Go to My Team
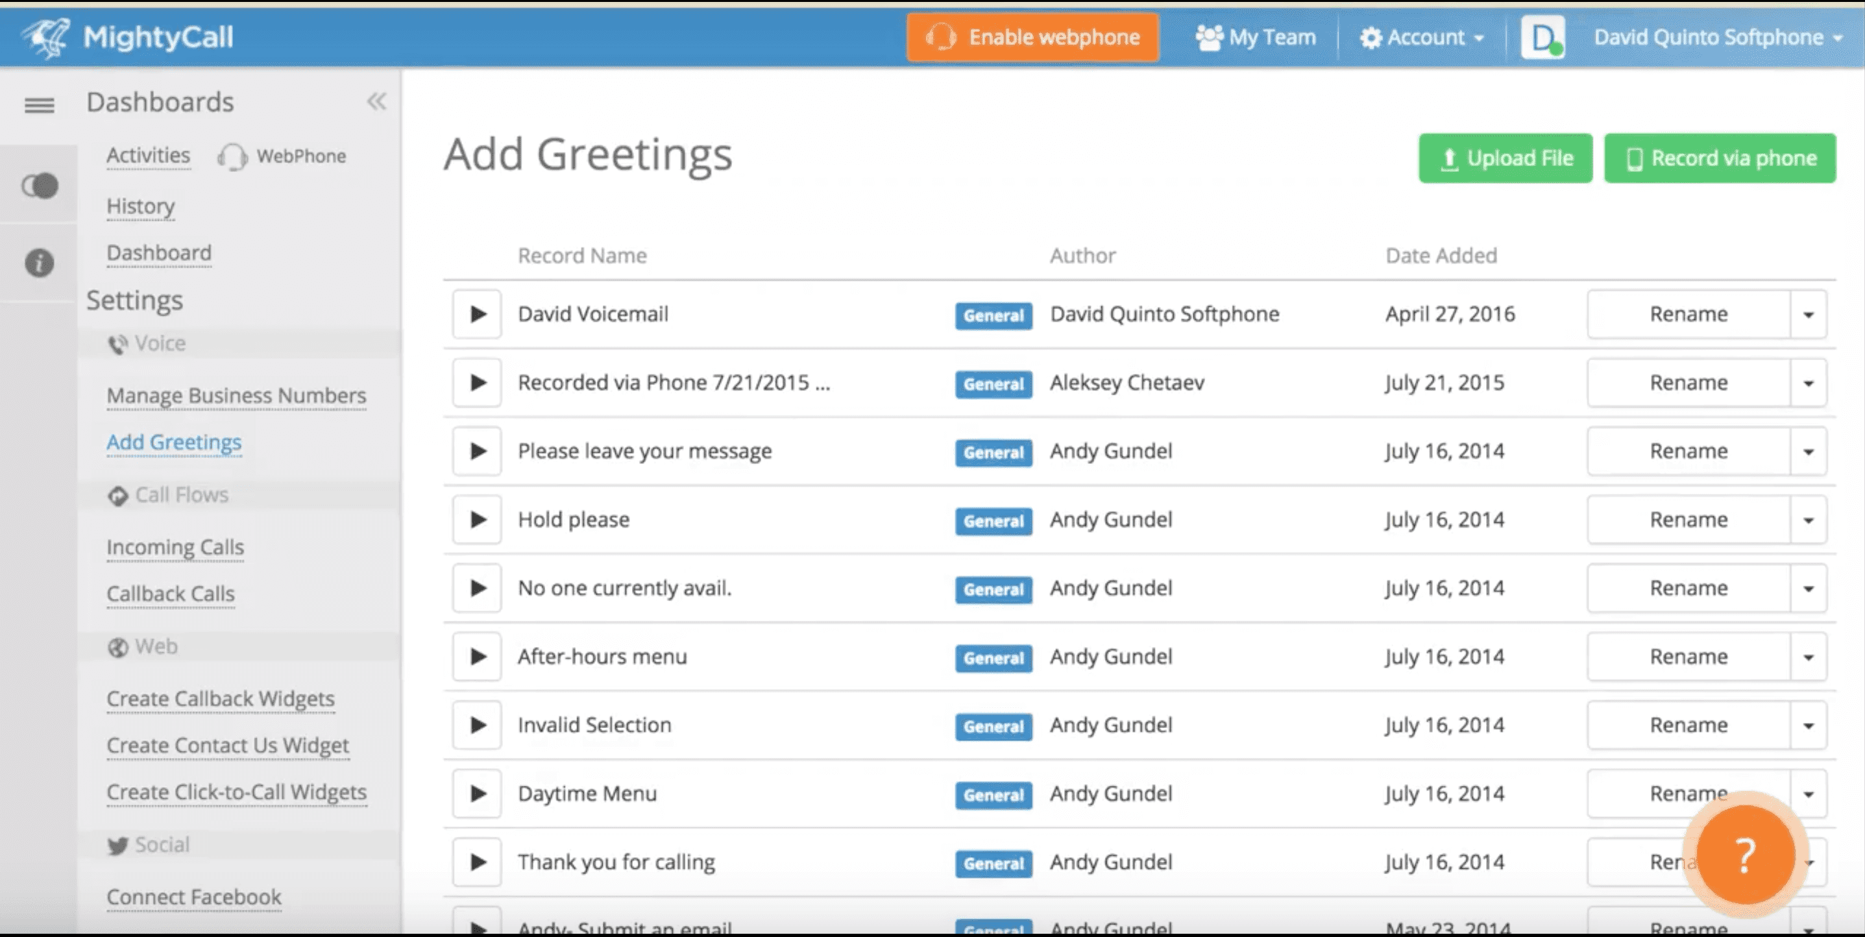This screenshot has width=1865, height=937. point(1256,37)
